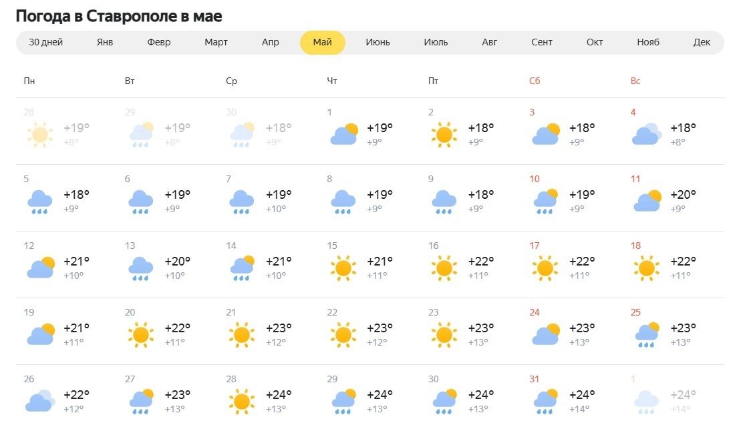Screen dimensions: 743x431
Task: Click the rain cloud icon for May 5
Action: tap(40, 201)
